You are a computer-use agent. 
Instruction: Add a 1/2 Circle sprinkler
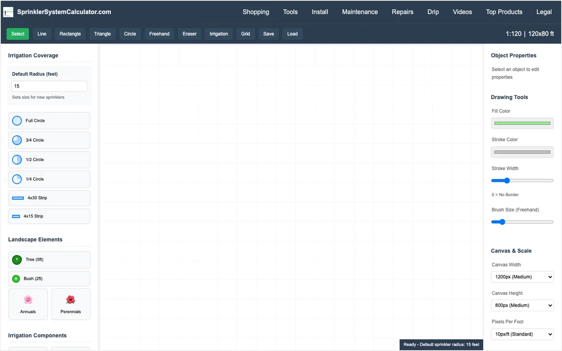click(x=49, y=160)
